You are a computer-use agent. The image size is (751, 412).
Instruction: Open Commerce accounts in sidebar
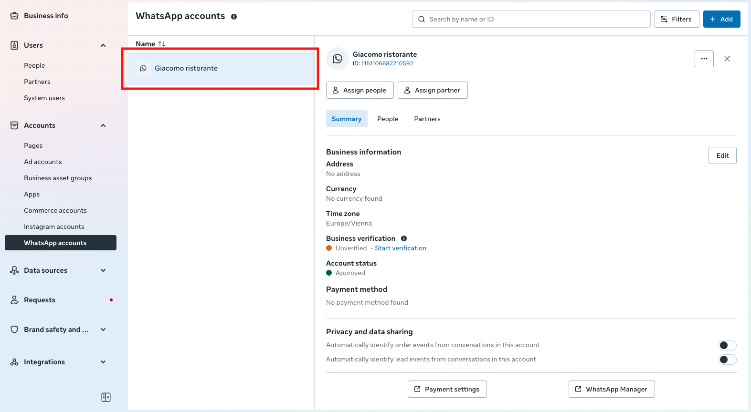(x=55, y=210)
